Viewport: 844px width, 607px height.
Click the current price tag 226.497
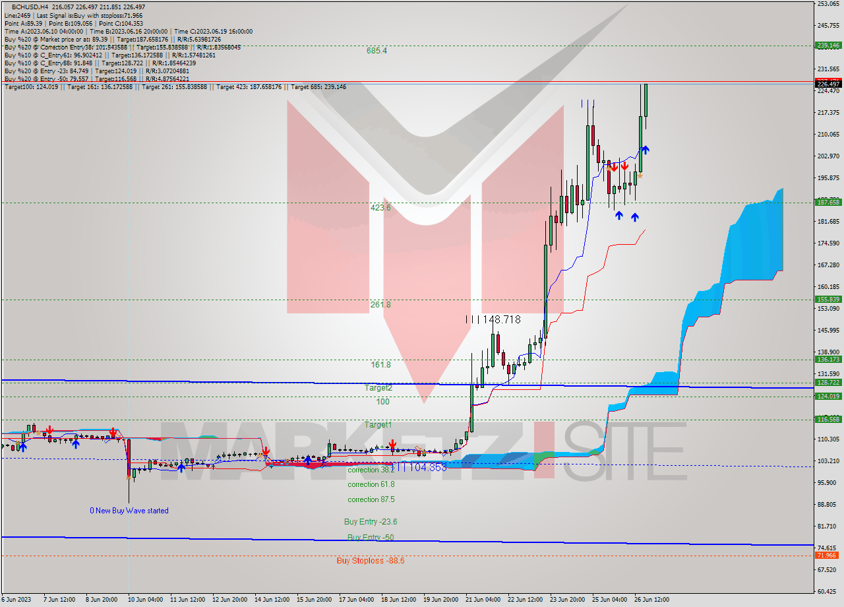click(x=828, y=84)
